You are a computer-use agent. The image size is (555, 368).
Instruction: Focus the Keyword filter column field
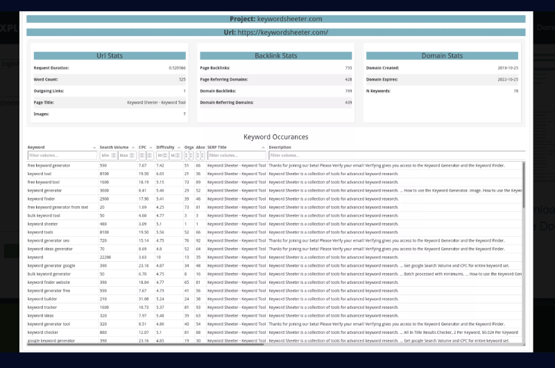click(62, 155)
